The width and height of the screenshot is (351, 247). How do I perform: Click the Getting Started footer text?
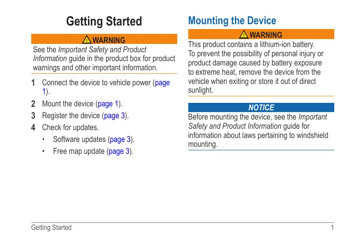click(51, 228)
